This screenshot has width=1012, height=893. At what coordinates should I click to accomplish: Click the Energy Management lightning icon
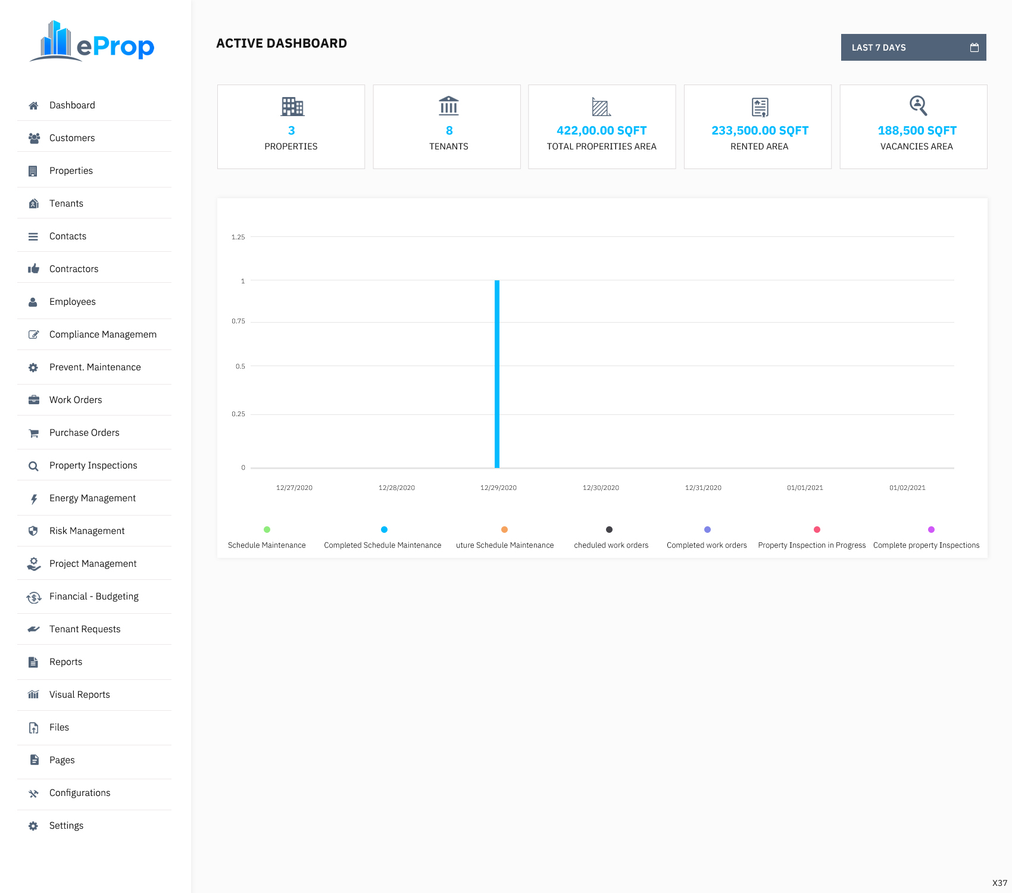tap(34, 499)
